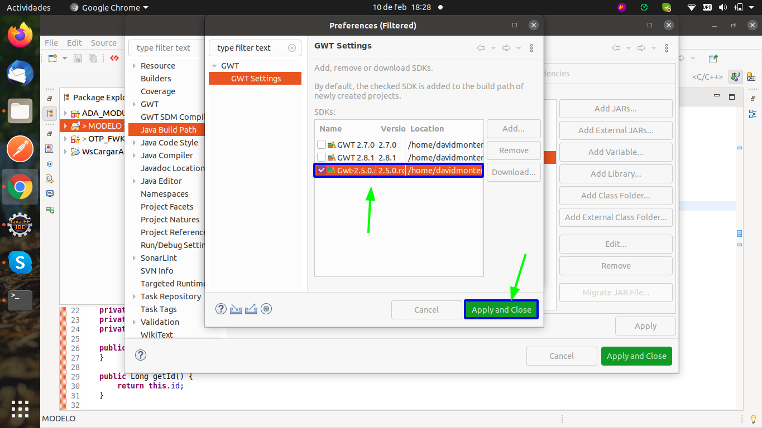Uncheck the Gwt-2.5.0 SDK checkbox
This screenshot has height=428, width=762.
click(x=322, y=171)
